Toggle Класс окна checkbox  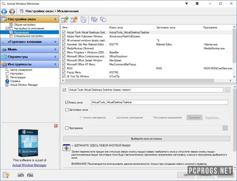click(x=67, y=102)
